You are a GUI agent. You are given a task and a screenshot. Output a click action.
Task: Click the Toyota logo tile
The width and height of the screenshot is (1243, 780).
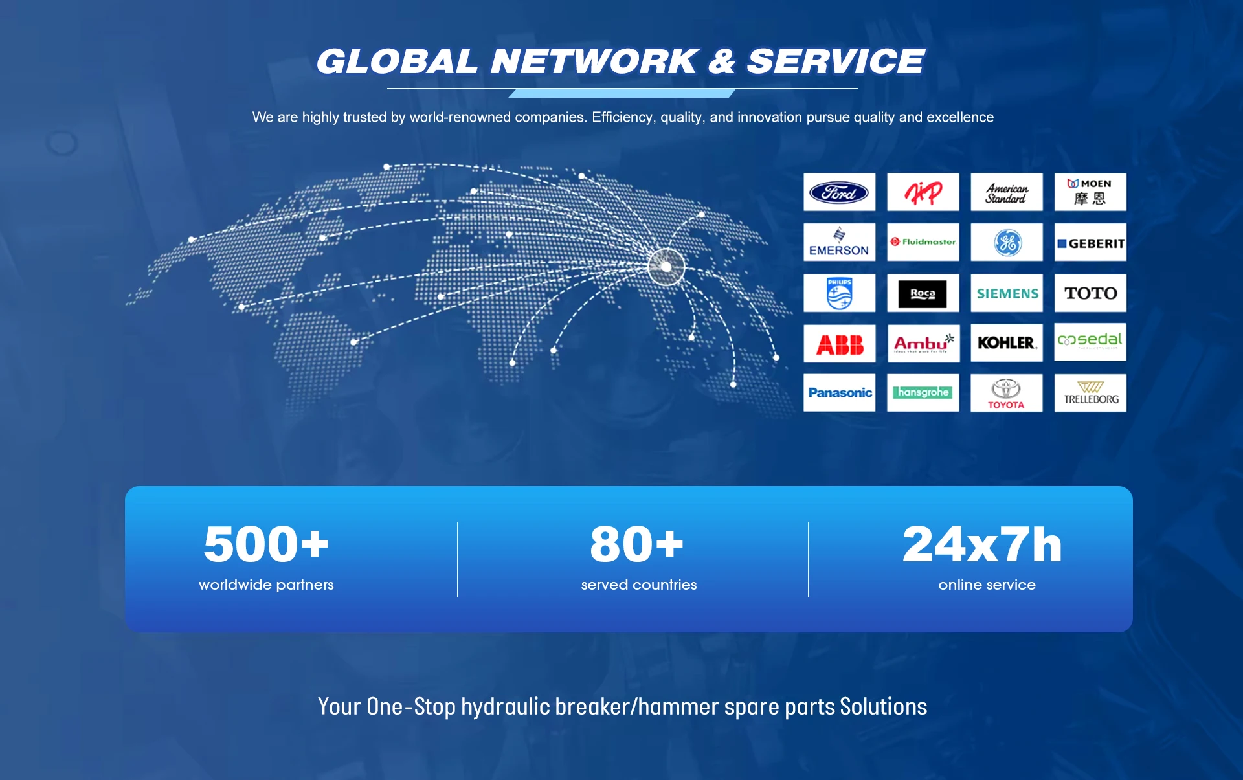pos(1006,393)
